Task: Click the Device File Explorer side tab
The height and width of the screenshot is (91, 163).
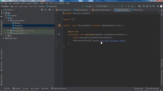Action: (x=162, y=78)
